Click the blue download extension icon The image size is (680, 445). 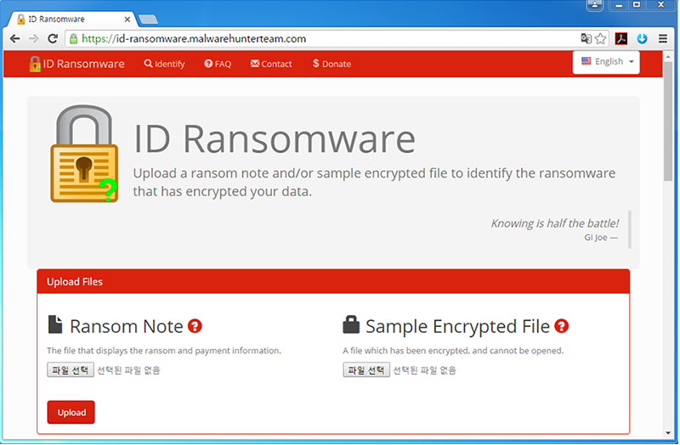(642, 38)
